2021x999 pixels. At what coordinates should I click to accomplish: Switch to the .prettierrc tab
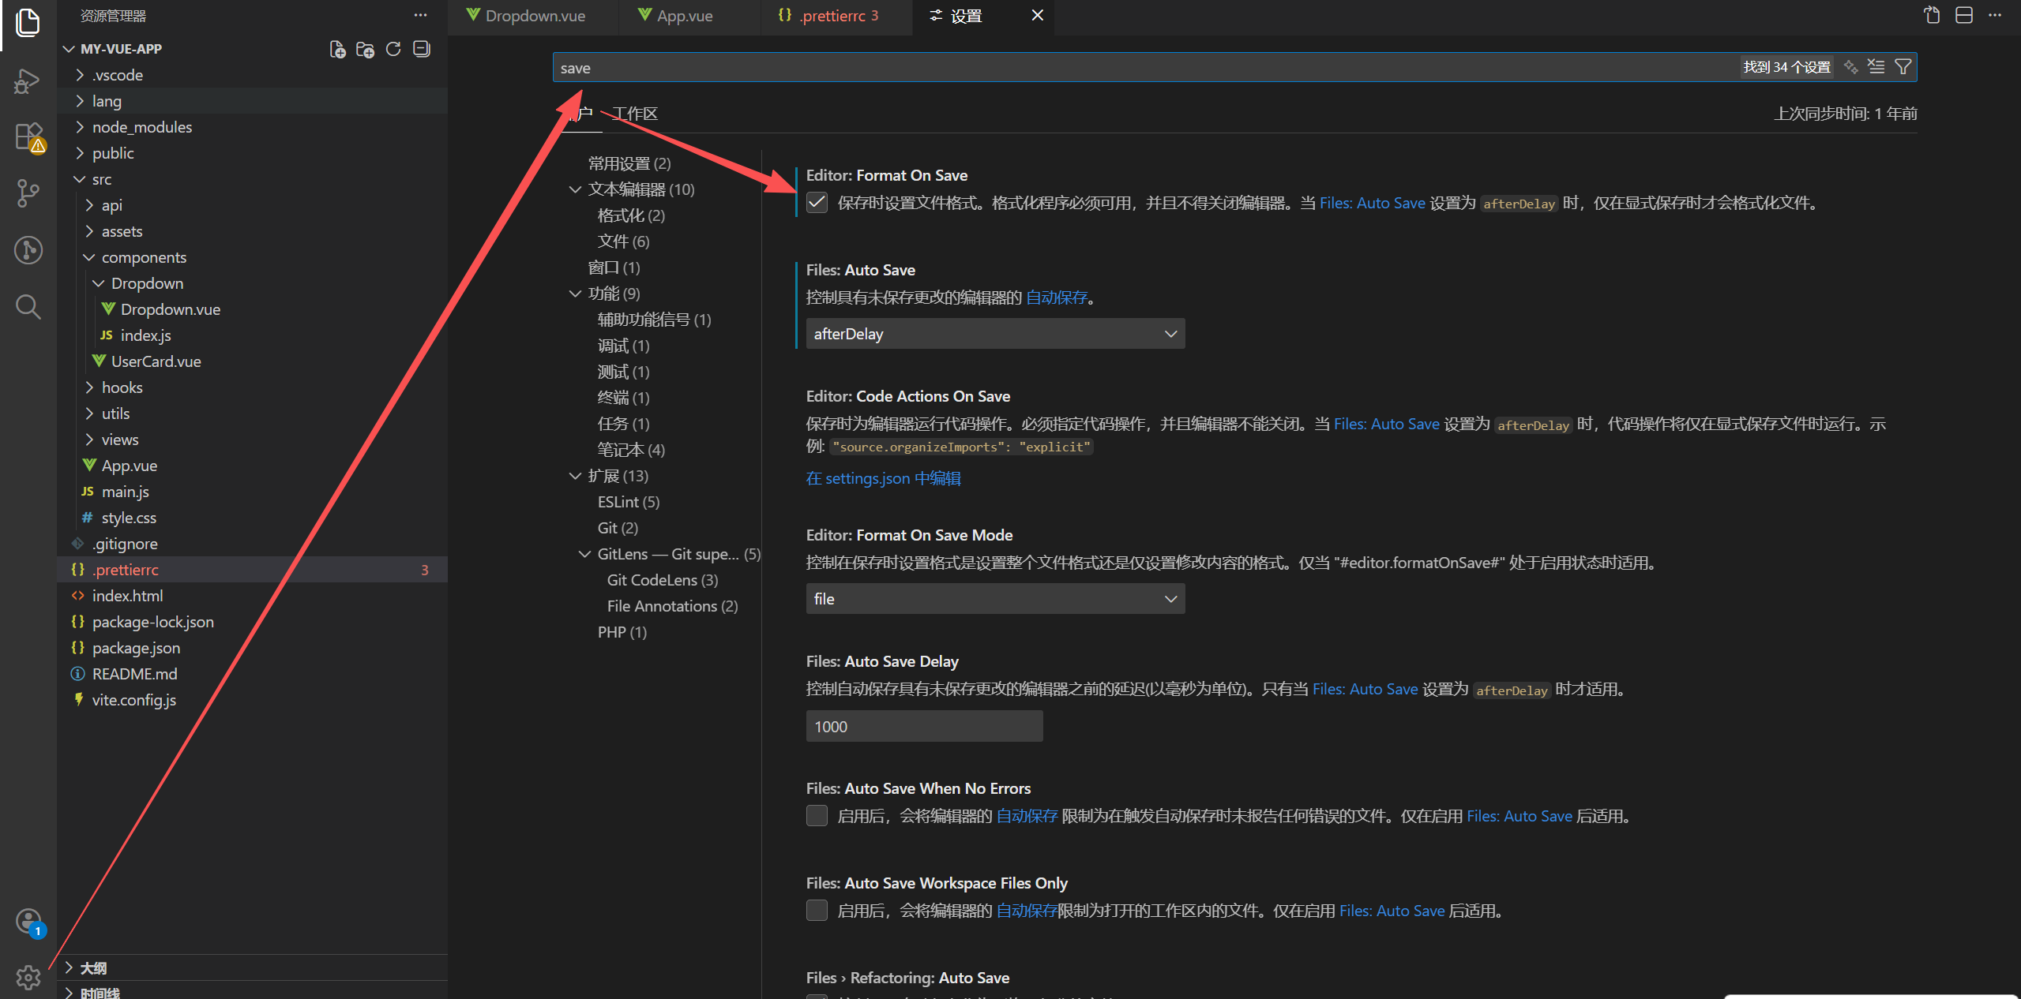click(832, 16)
